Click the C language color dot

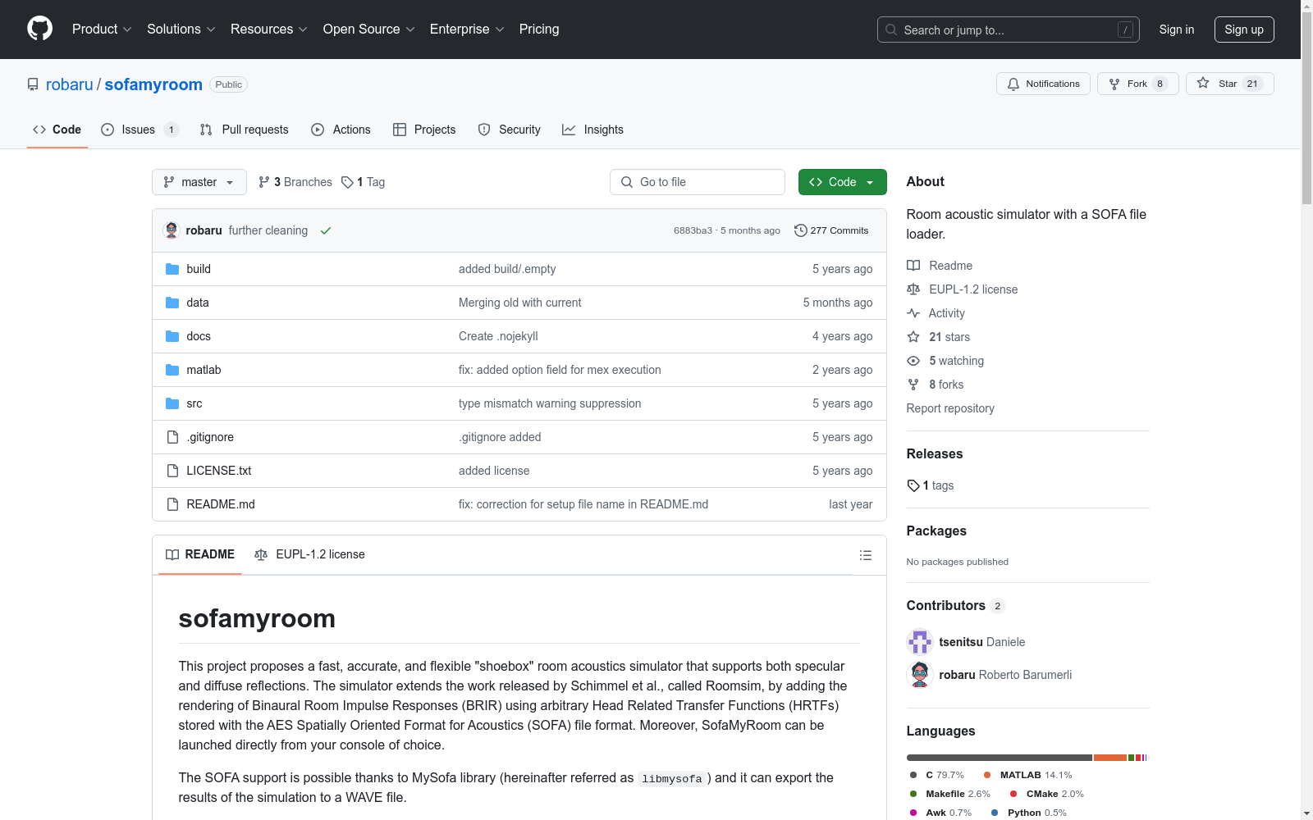913,775
